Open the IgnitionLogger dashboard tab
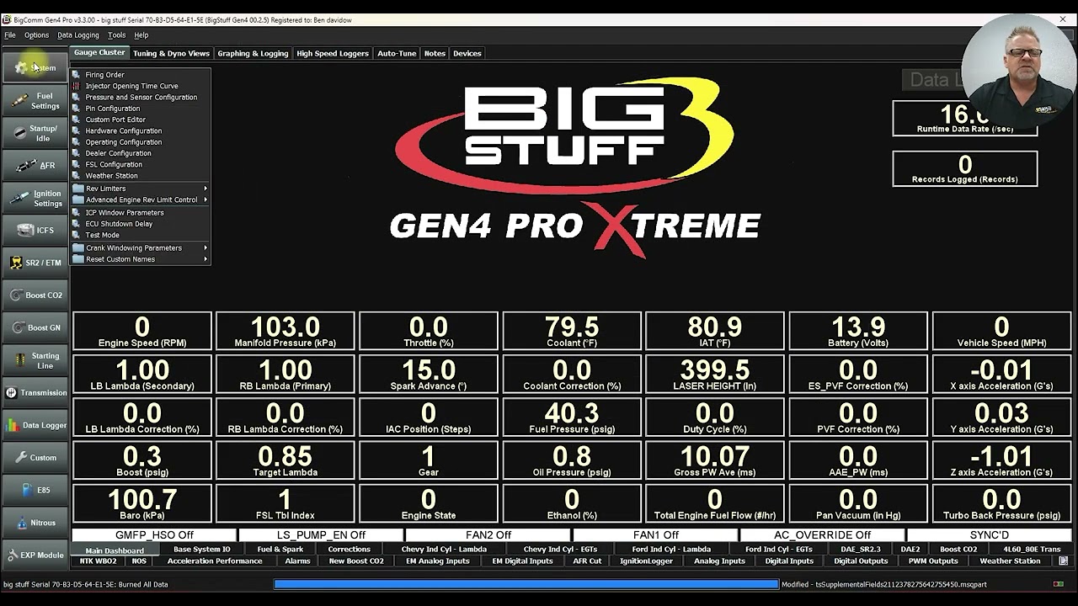Viewport: 1078px width, 606px height. pos(647,561)
